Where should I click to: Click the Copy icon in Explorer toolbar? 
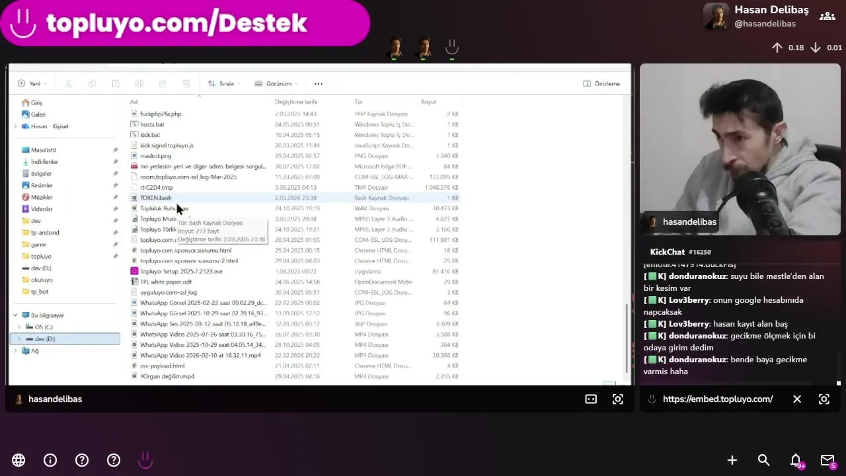pyautogui.click(x=92, y=84)
